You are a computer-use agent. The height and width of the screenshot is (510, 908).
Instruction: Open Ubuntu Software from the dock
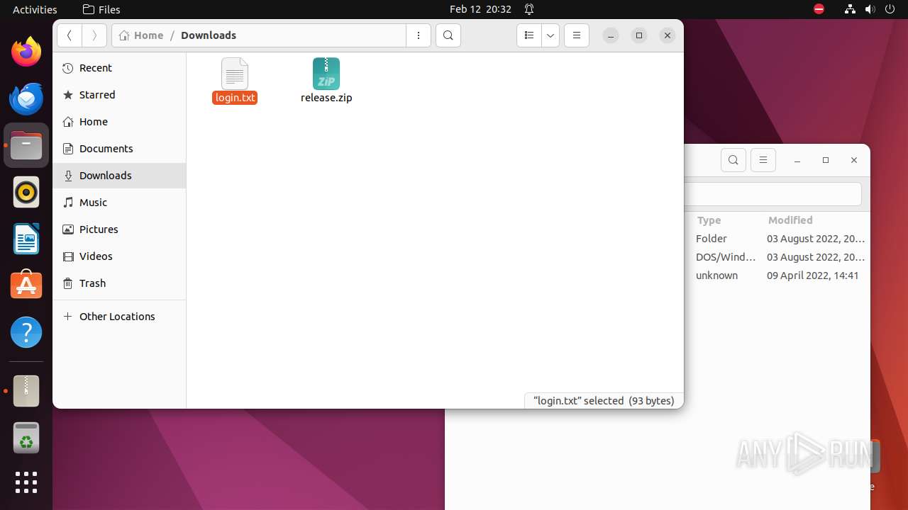click(x=26, y=285)
